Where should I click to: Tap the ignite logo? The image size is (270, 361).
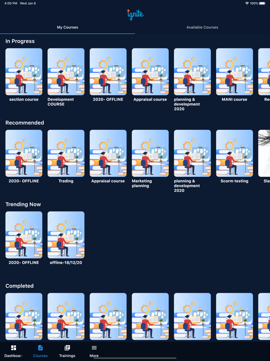[135, 14]
